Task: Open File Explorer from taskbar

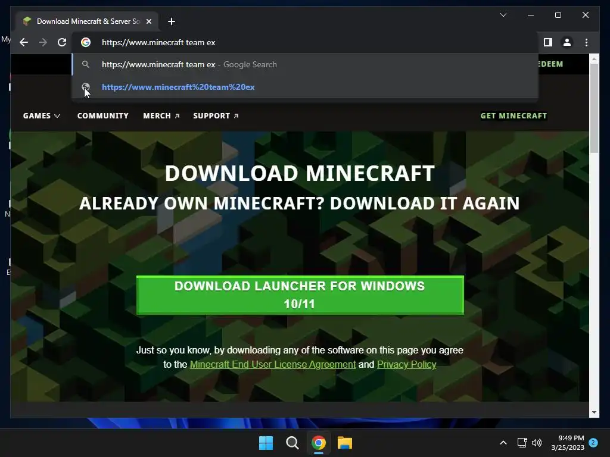Action: (x=345, y=443)
